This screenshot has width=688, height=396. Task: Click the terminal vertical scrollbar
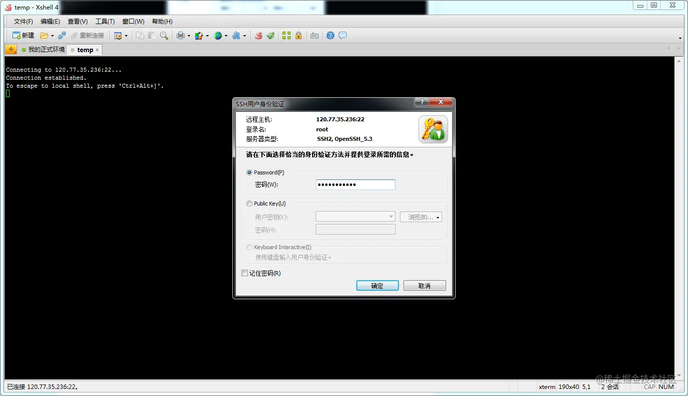pos(678,218)
